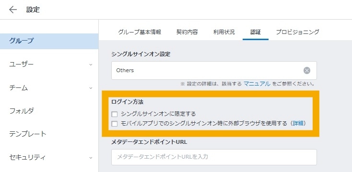Go back using the arrow icon
The height and width of the screenshot is (172, 352).
(13, 10)
